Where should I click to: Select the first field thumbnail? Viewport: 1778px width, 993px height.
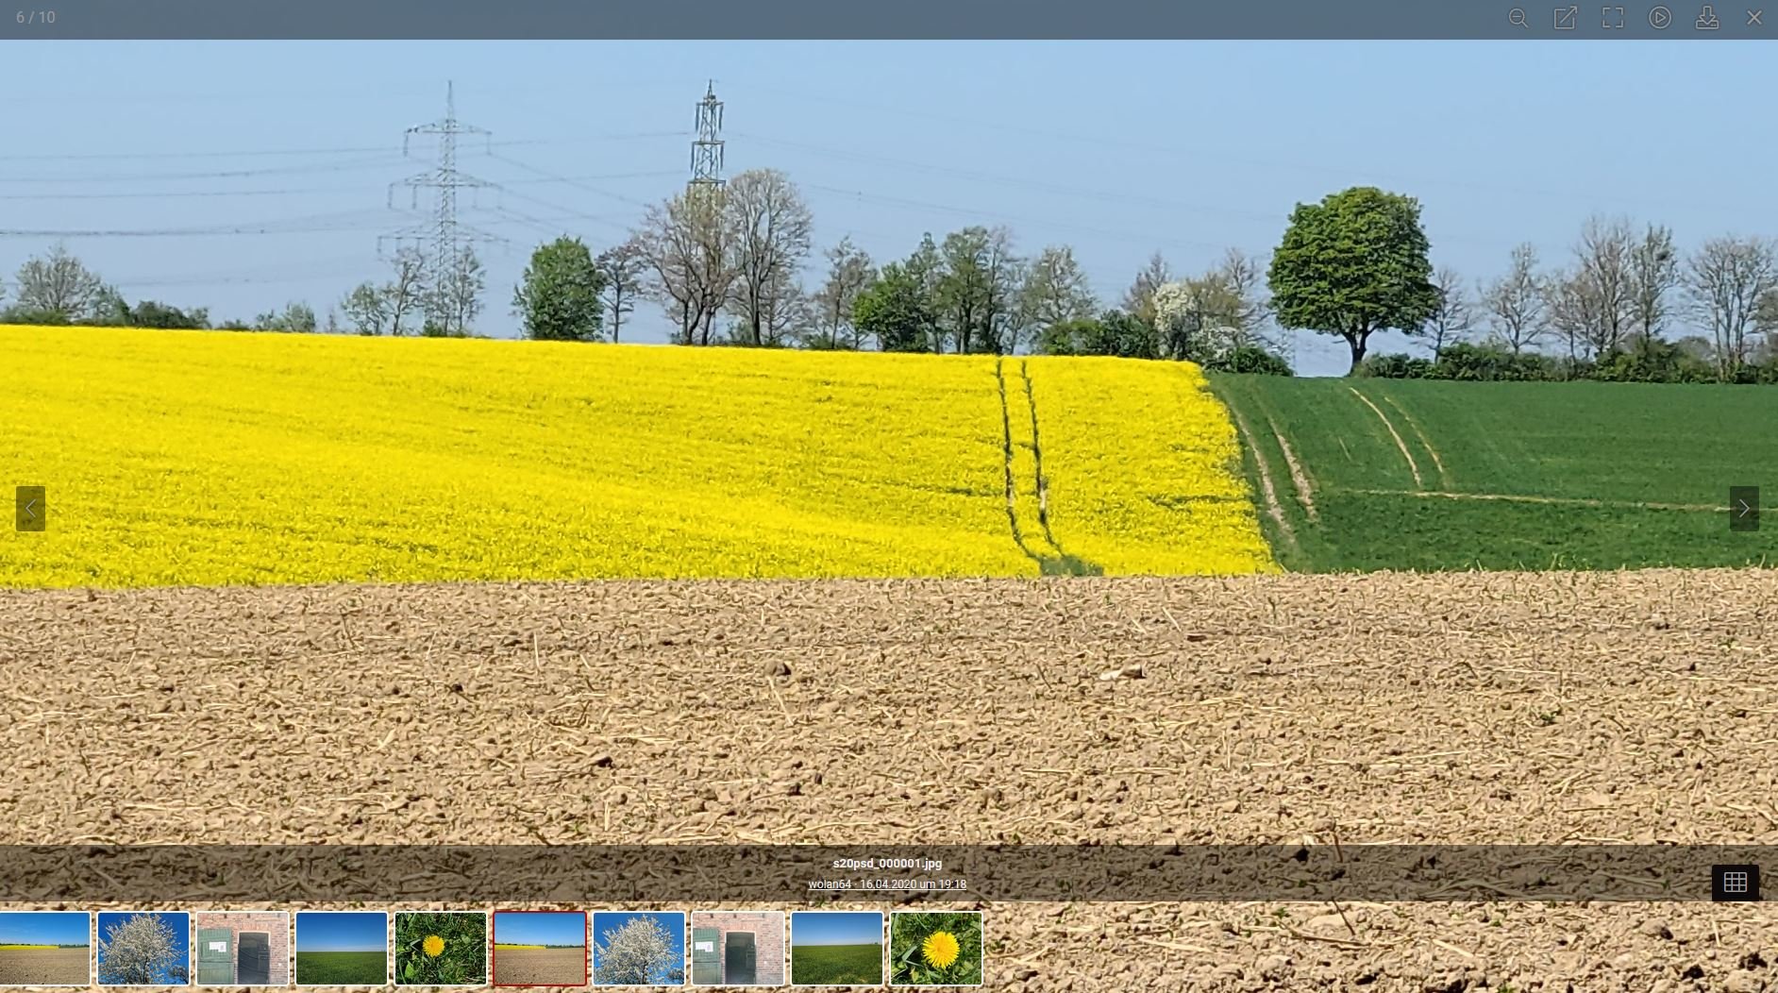click(44, 949)
